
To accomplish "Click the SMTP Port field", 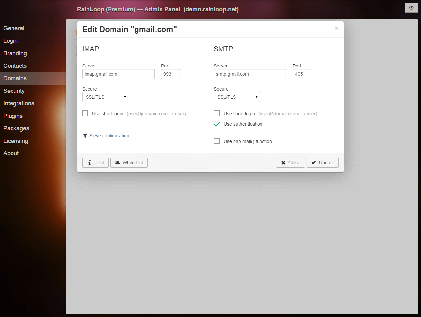I will [x=302, y=74].
